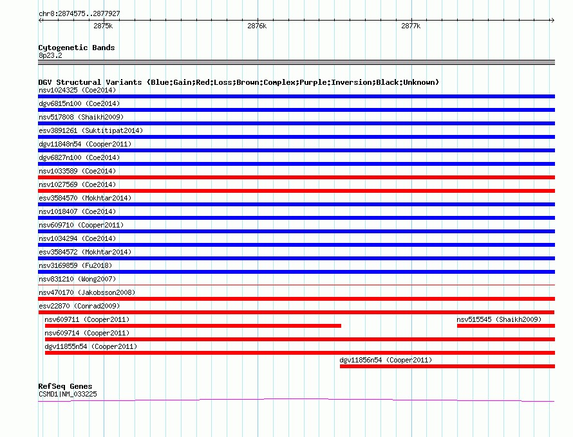
Task: Click nsv609711 (Cooper2011) label
Action: (87, 319)
